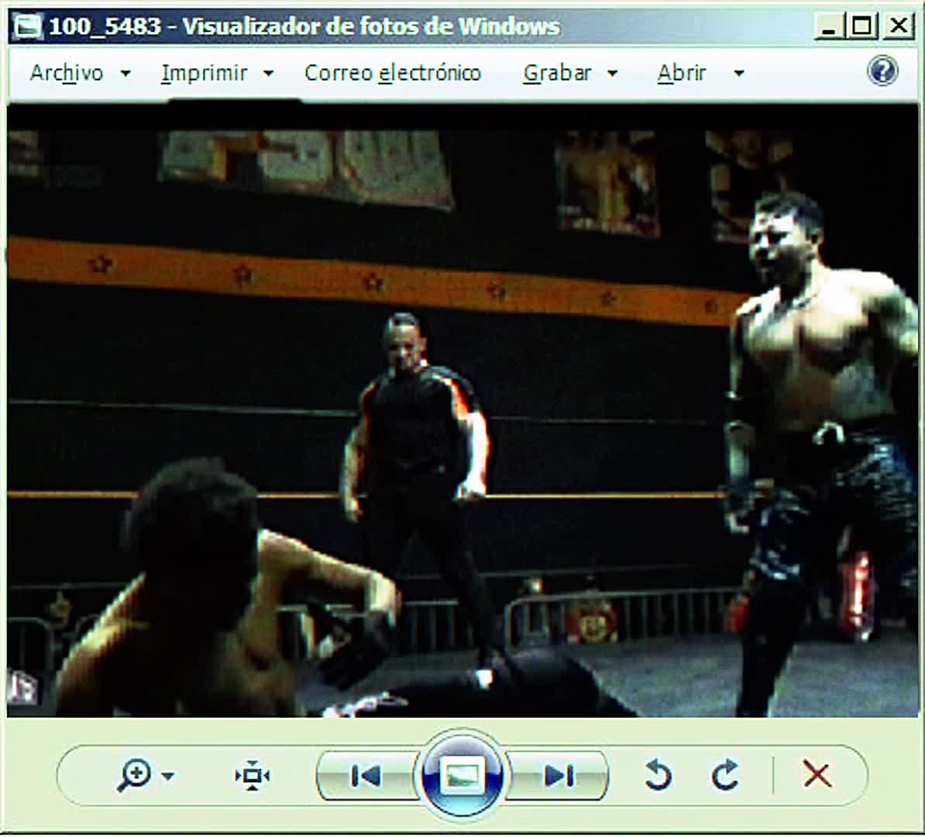Viewport: 925px width, 837px height.
Task: Open the Imprimir menu
Action: [204, 73]
